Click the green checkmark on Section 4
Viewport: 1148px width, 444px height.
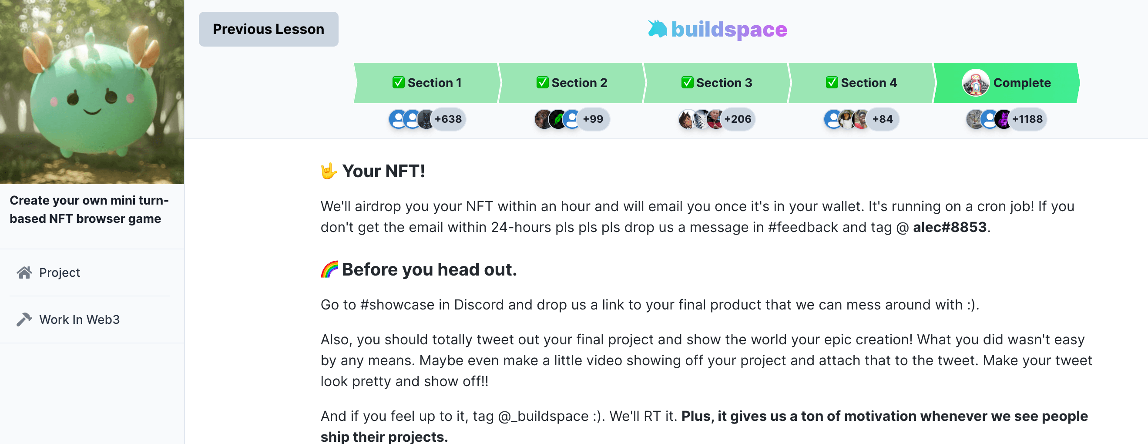click(832, 83)
